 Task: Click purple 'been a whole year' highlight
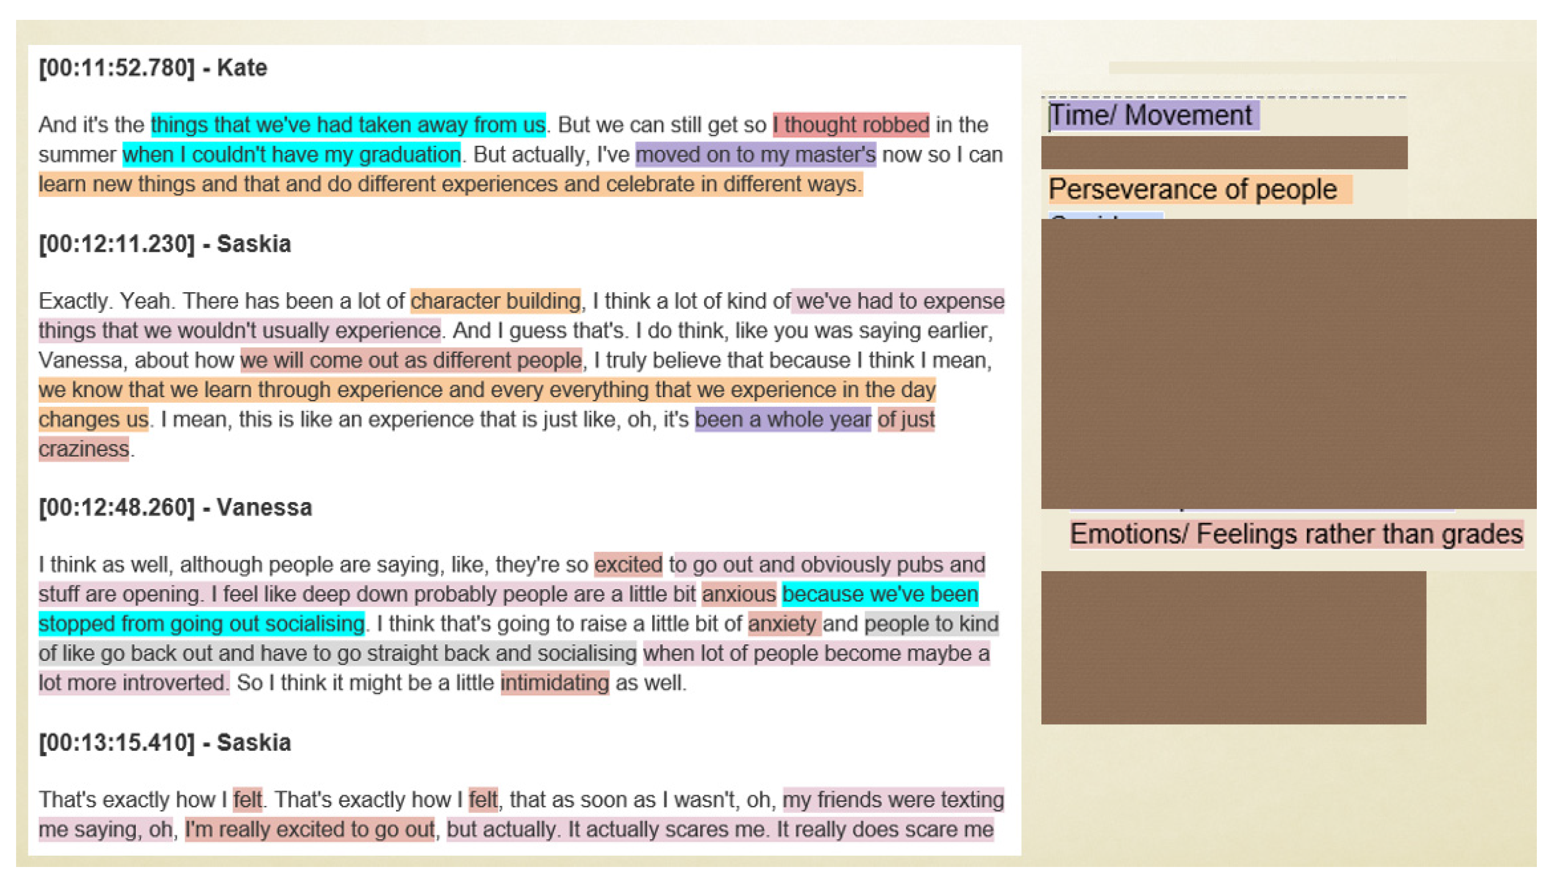(x=782, y=419)
